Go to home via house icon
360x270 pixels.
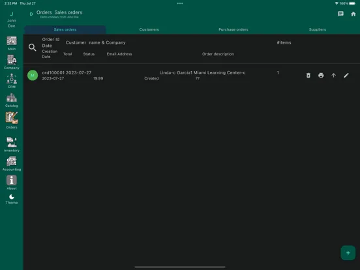point(353,14)
